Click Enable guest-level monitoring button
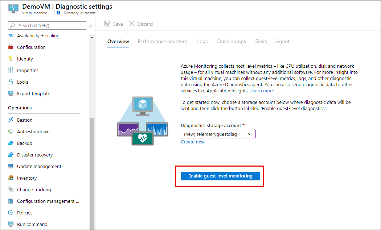 [x=220, y=176]
